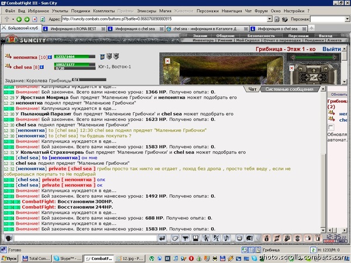Open the Навигация menu
Image resolution: width=351 pixels, height=263 pixels.
232,11
